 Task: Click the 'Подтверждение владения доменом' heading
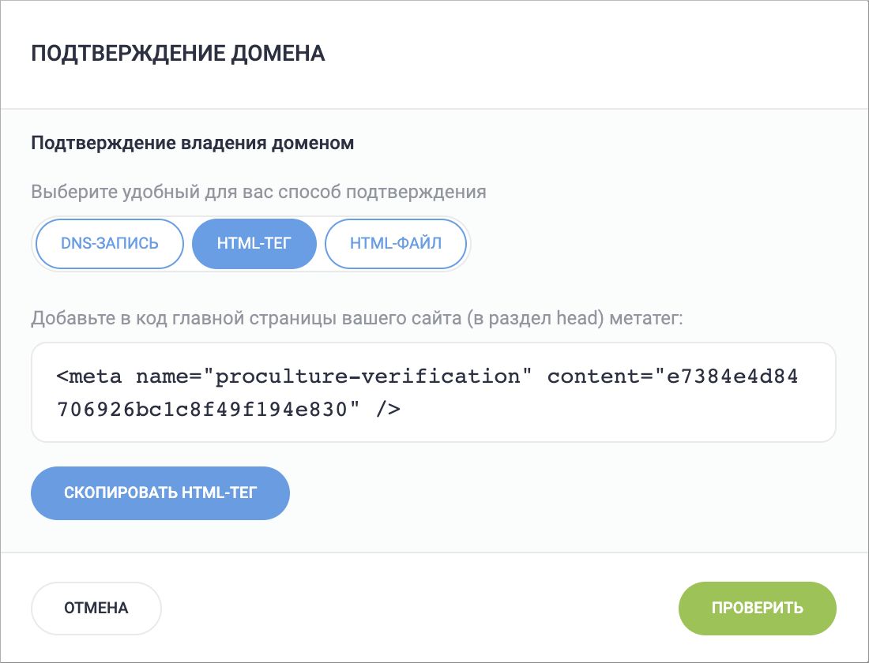point(192,144)
